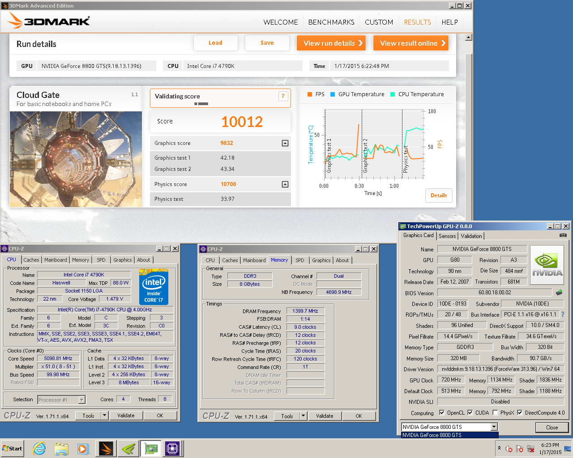573x458 pixels.
Task: Toggle the OpenCL checkbox in GPU-Z
Action: [x=442, y=412]
